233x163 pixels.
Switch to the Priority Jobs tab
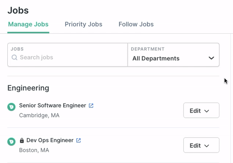[x=83, y=24]
